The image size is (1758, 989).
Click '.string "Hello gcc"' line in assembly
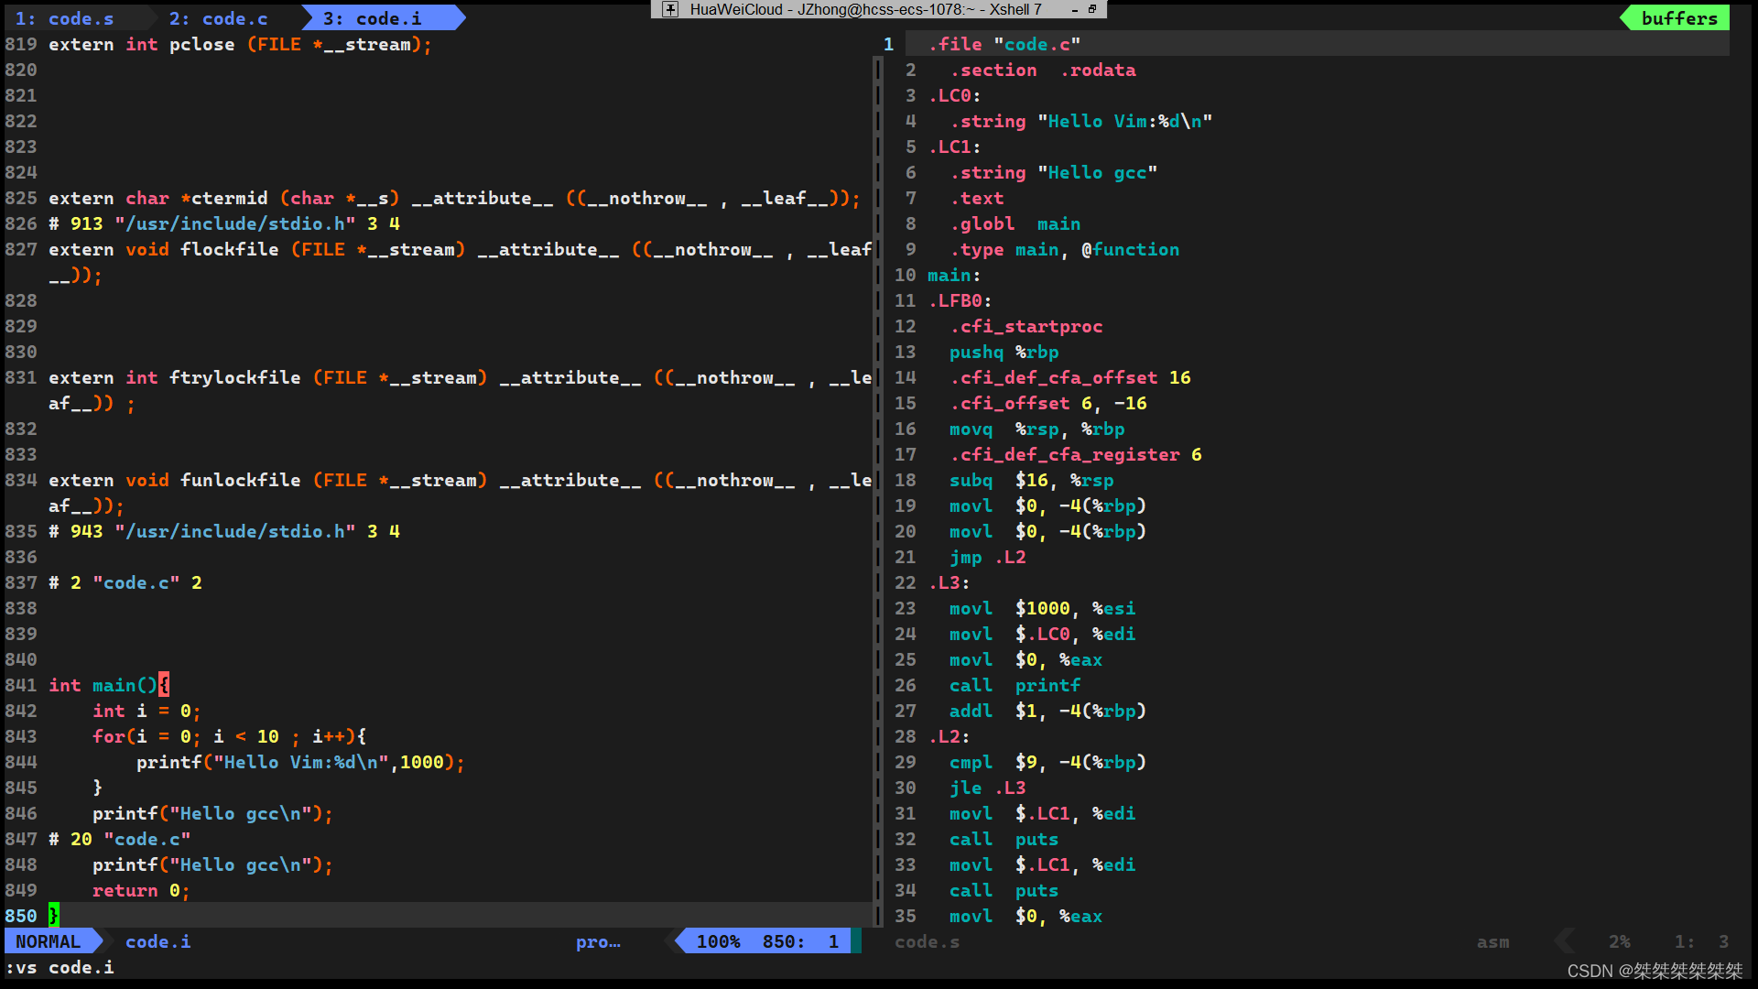[x=1054, y=172]
